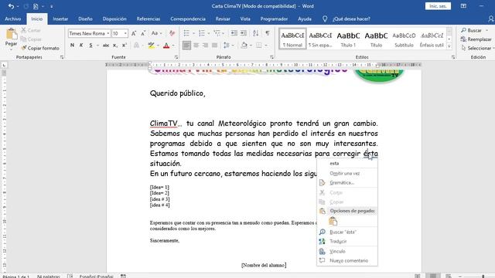Toggle align left
This screenshot has width=495, height=278.
[186, 46]
